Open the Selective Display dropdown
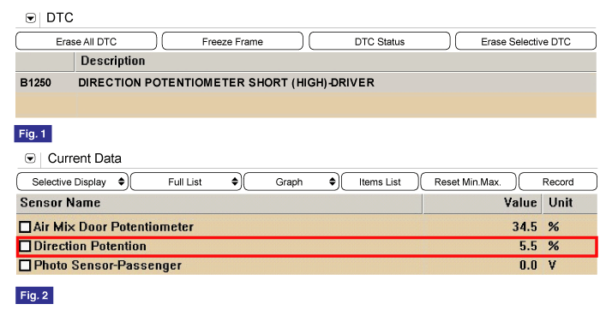 coord(72,182)
